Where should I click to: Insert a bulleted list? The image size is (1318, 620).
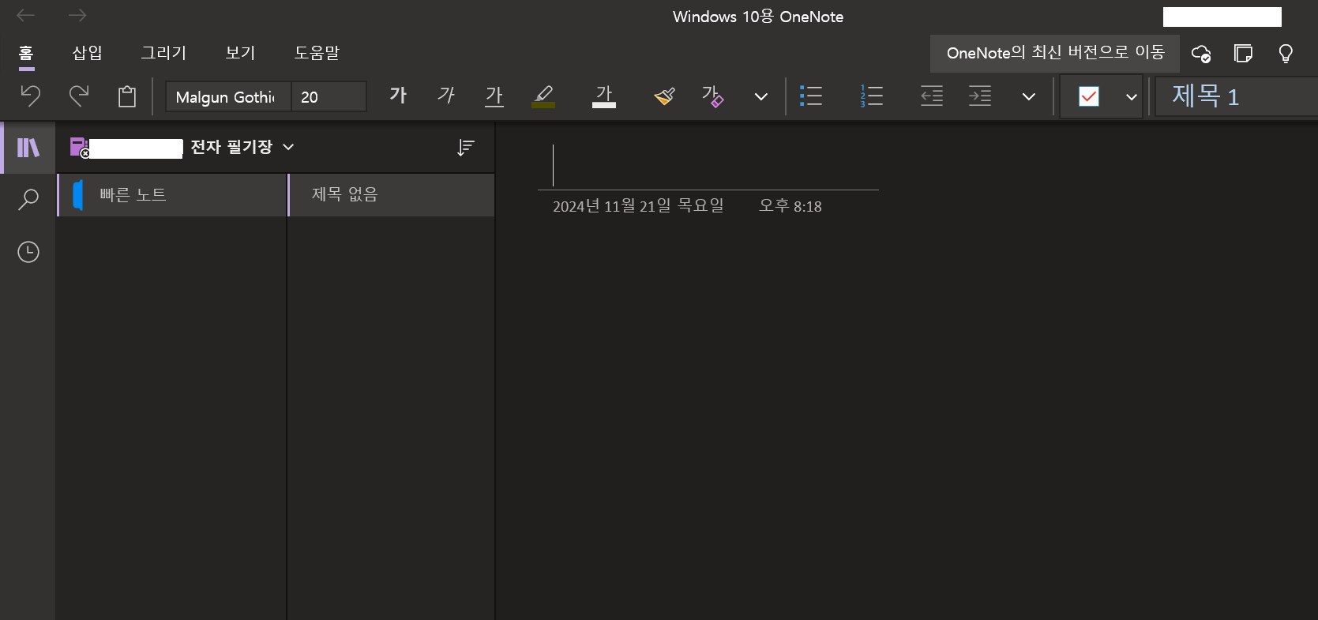[x=811, y=96]
